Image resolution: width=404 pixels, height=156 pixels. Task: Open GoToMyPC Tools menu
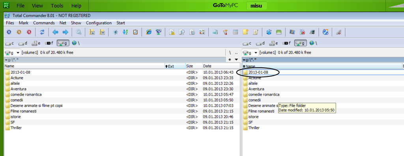[x=57, y=6]
